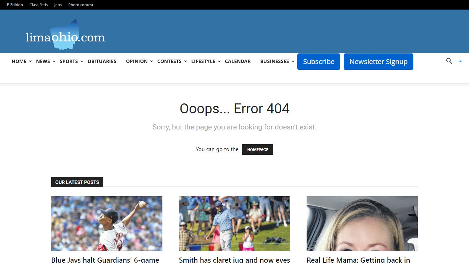Click the Newsletter Signup button
The width and height of the screenshot is (469, 263).
378,62
